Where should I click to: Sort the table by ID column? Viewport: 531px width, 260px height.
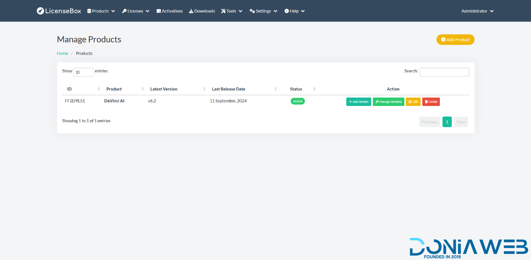click(x=69, y=89)
